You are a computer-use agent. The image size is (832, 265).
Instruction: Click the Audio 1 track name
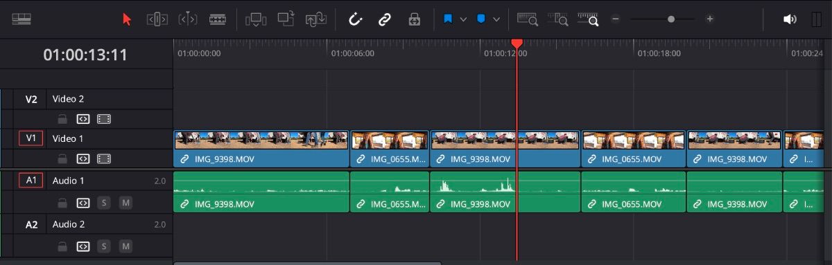click(69, 181)
